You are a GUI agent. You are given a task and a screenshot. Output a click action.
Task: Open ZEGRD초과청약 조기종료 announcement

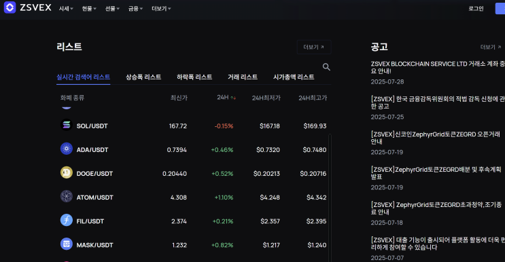click(436, 208)
